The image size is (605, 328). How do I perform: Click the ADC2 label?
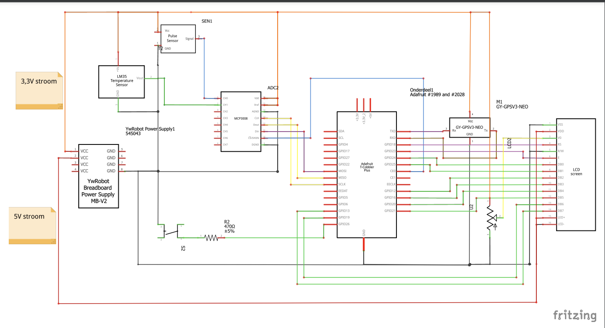273,87
